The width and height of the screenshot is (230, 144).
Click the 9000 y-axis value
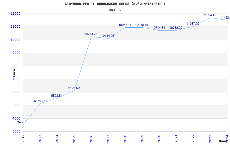point(16,53)
